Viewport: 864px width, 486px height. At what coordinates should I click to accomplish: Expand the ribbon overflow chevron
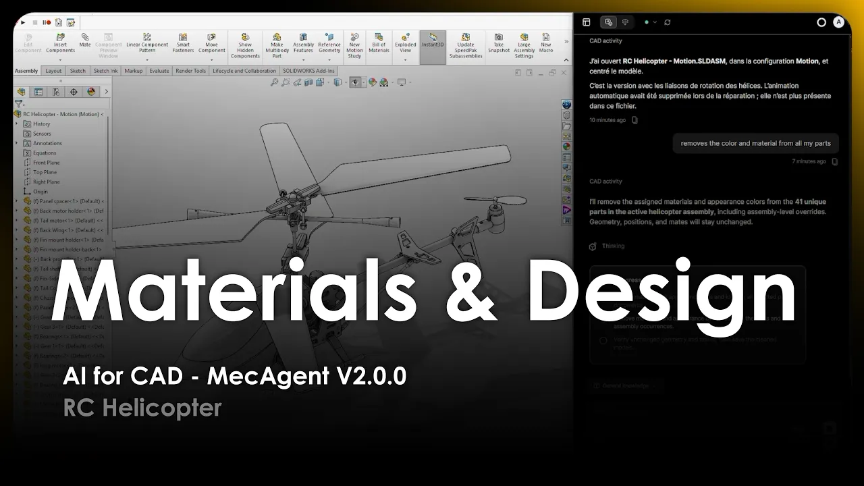coord(566,42)
